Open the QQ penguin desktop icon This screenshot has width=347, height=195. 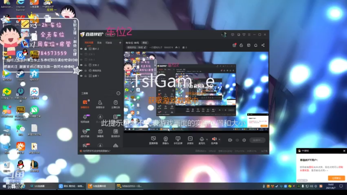click(20, 166)
